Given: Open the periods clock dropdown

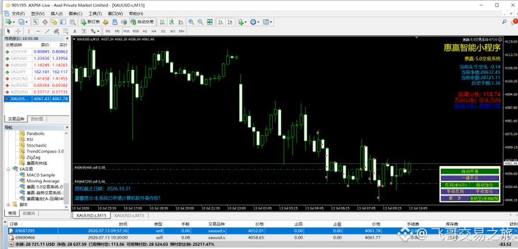Looking at the screenshot, I should click(254, 22).
